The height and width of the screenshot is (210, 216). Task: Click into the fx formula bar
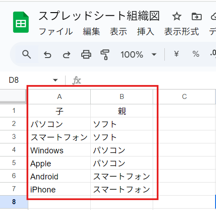148,80
